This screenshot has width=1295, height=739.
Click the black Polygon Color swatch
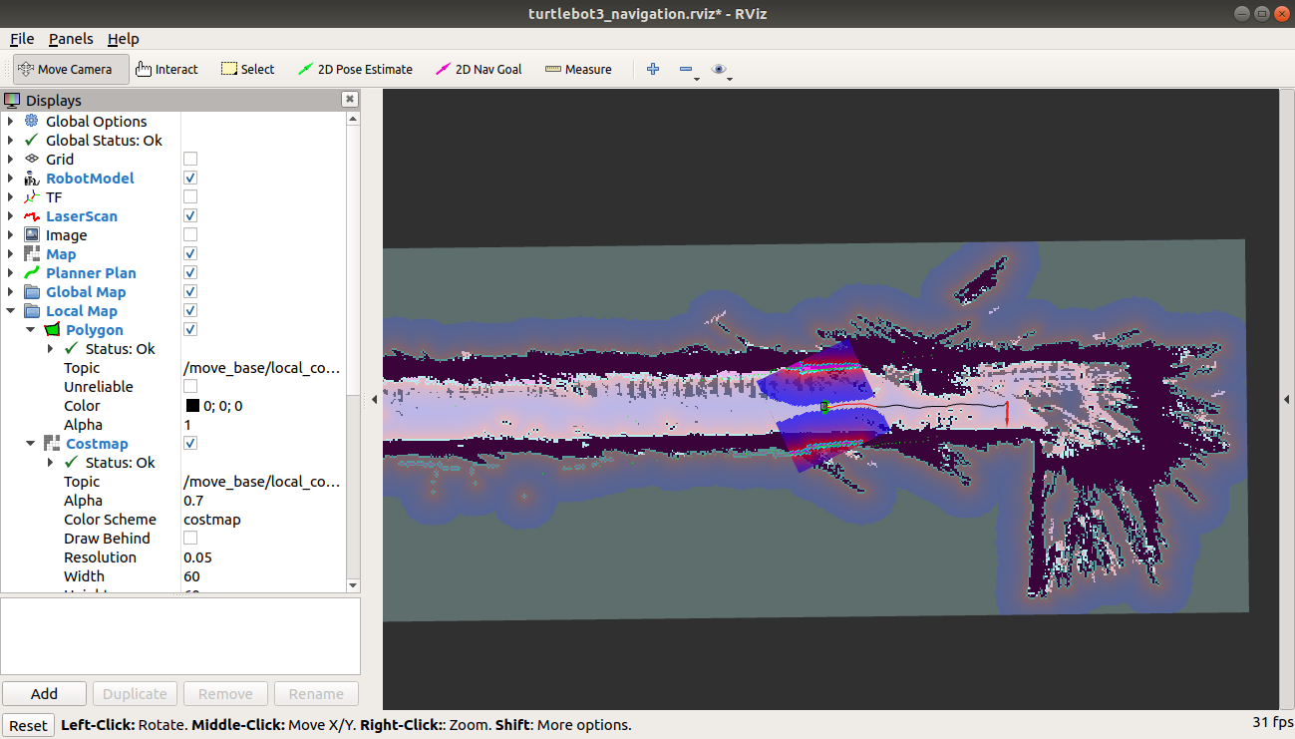[x=192, y=406]
